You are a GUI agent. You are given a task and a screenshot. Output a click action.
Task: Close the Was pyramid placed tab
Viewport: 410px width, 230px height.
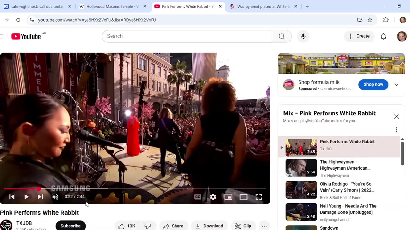296,6
